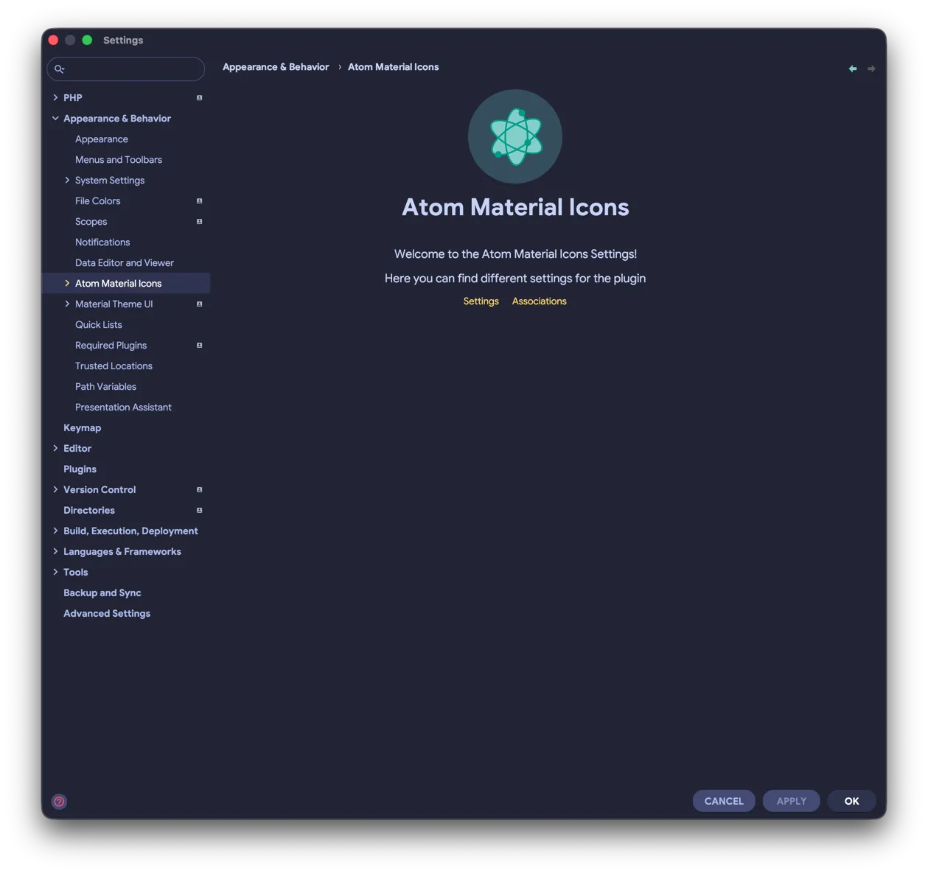Screen dimensions: 928x874
Task: Select the Tools category label
Action: point(76,572)
